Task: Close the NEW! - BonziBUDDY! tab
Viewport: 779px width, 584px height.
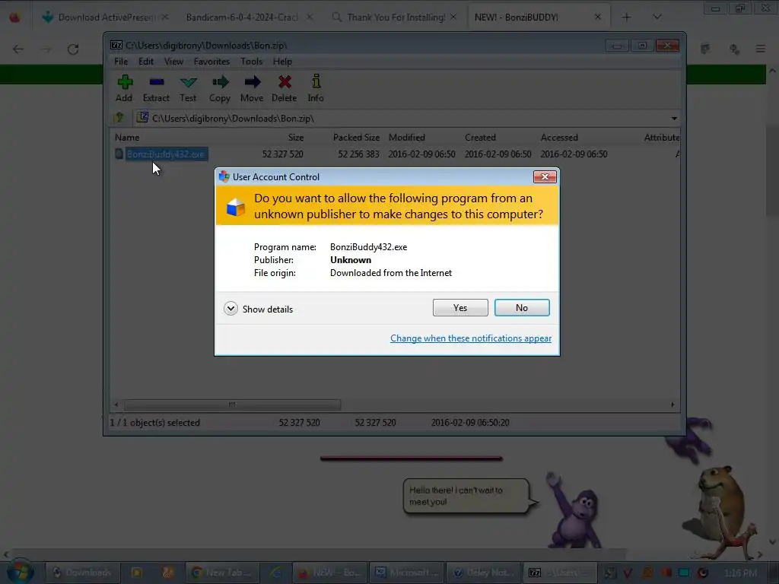Action: 598,17
